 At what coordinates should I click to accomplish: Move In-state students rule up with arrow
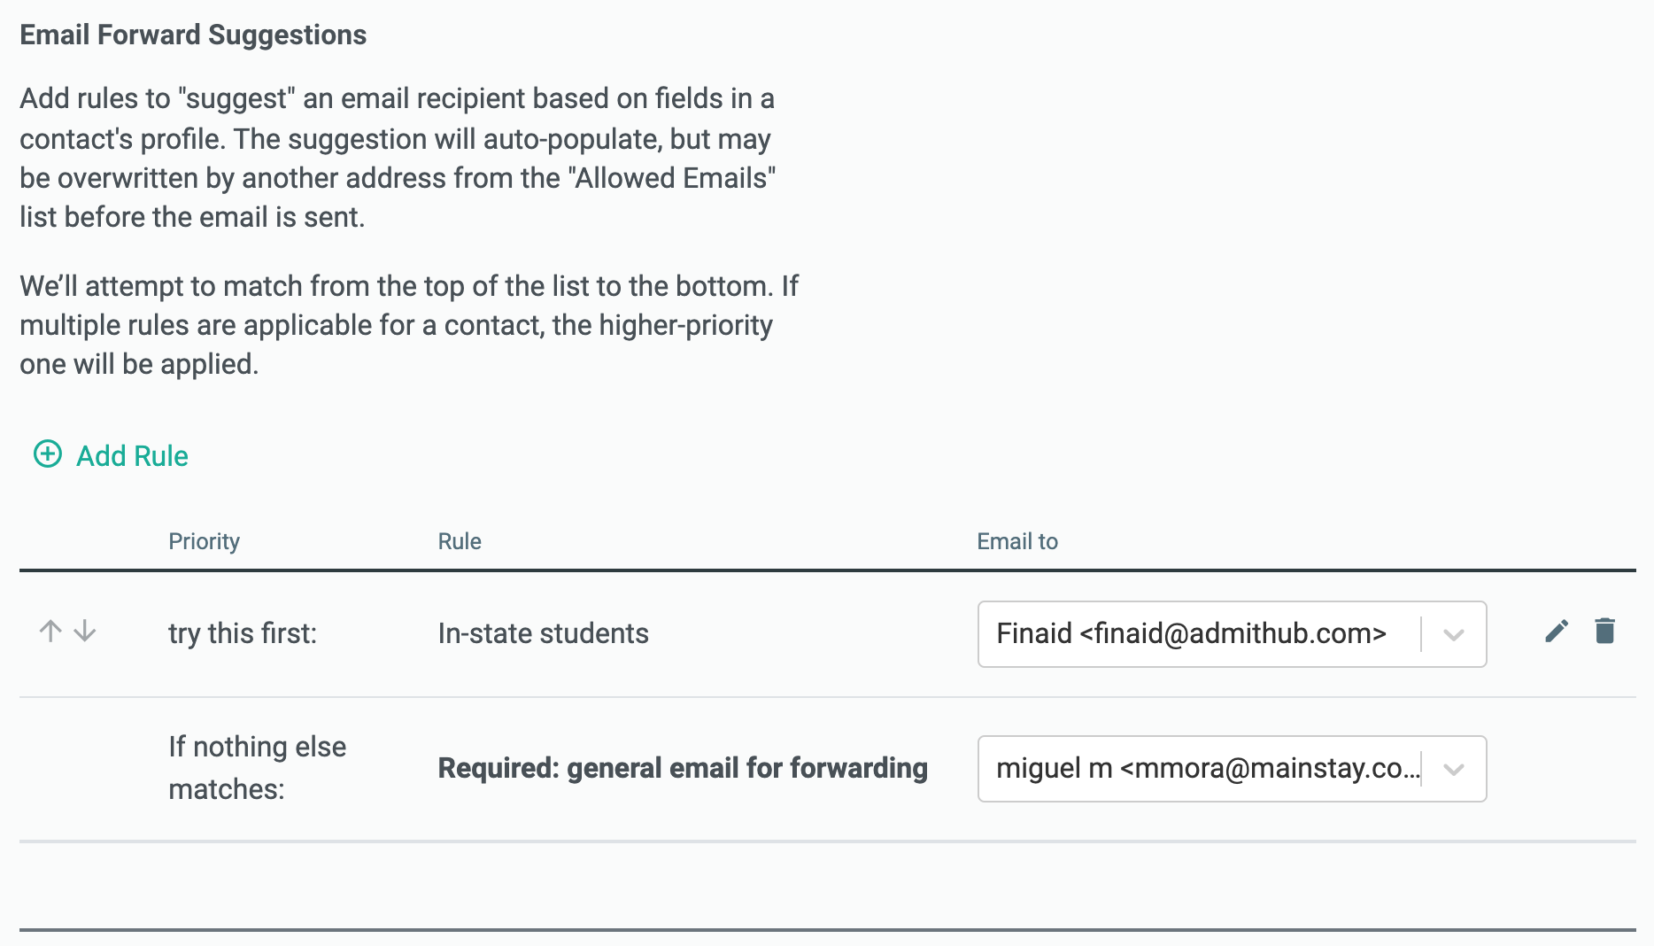coord(50,632)
